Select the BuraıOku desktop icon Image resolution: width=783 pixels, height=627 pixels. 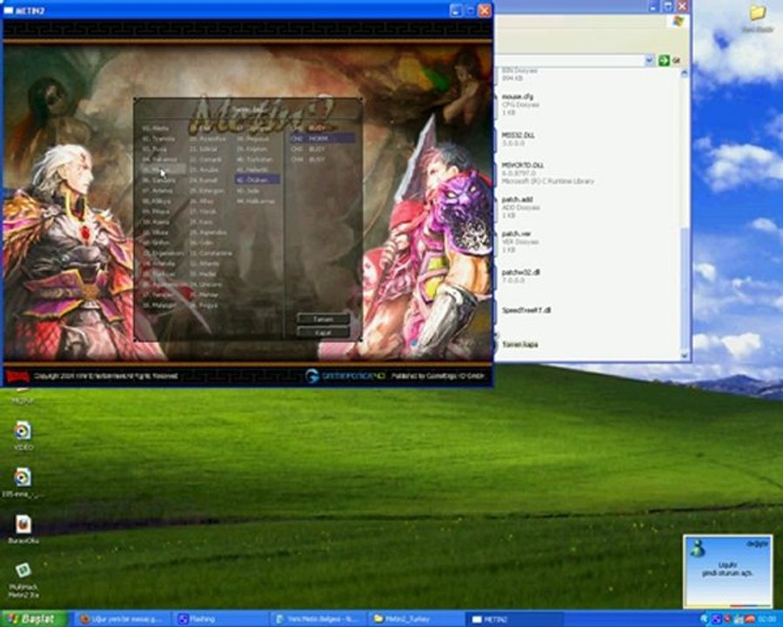(x=23, y=529)
